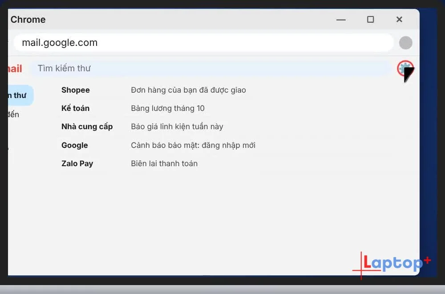Focus the mail.google.com address bar
Image resolution: width=445 pixels, height=294 pixels.
(204, 43)
